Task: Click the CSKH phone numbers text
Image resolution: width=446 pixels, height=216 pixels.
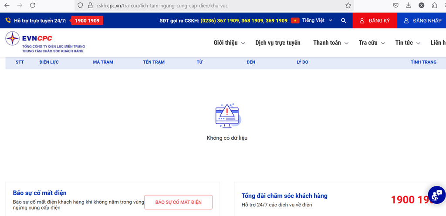Action: (x=244, y=20)
